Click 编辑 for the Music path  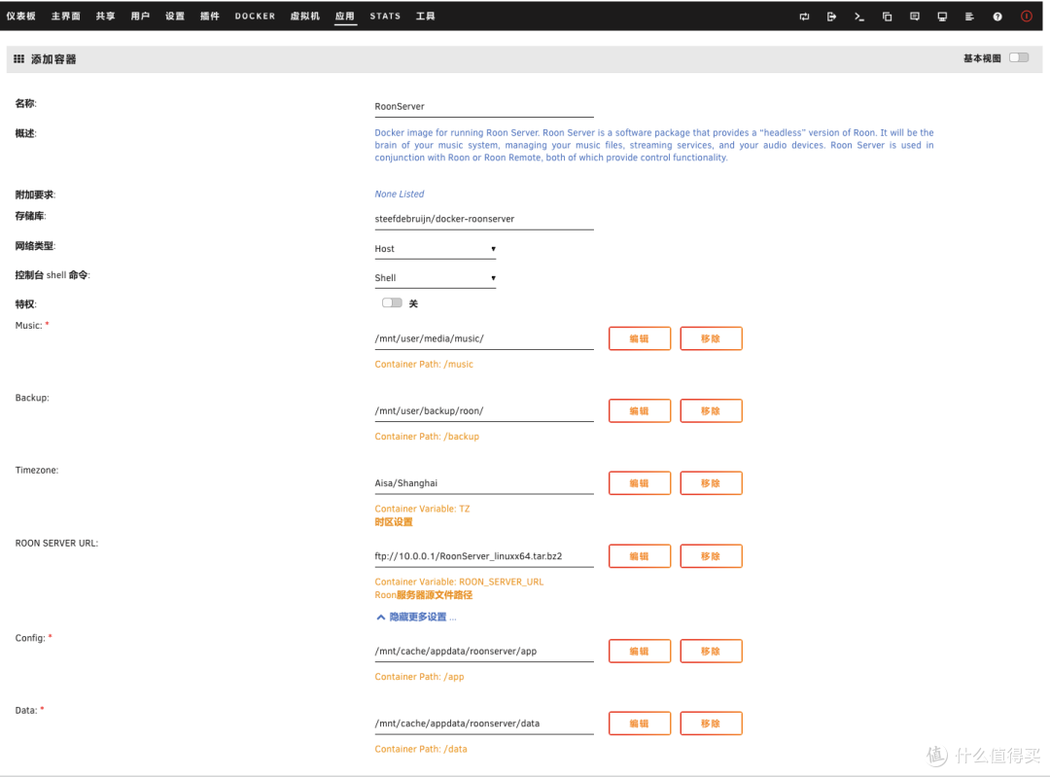coord(639,338)
